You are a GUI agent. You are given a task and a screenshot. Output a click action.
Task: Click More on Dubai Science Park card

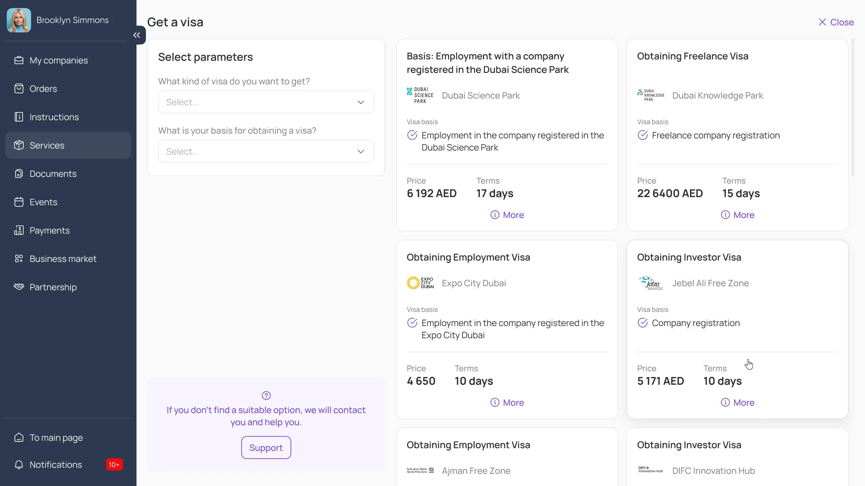pos(507,215)
